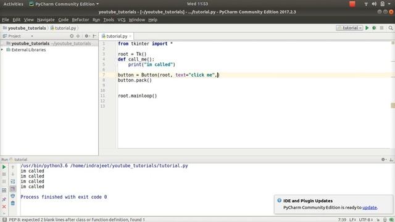
Task: Click scroll from source icon in Project panel
Action: point(72,36)
